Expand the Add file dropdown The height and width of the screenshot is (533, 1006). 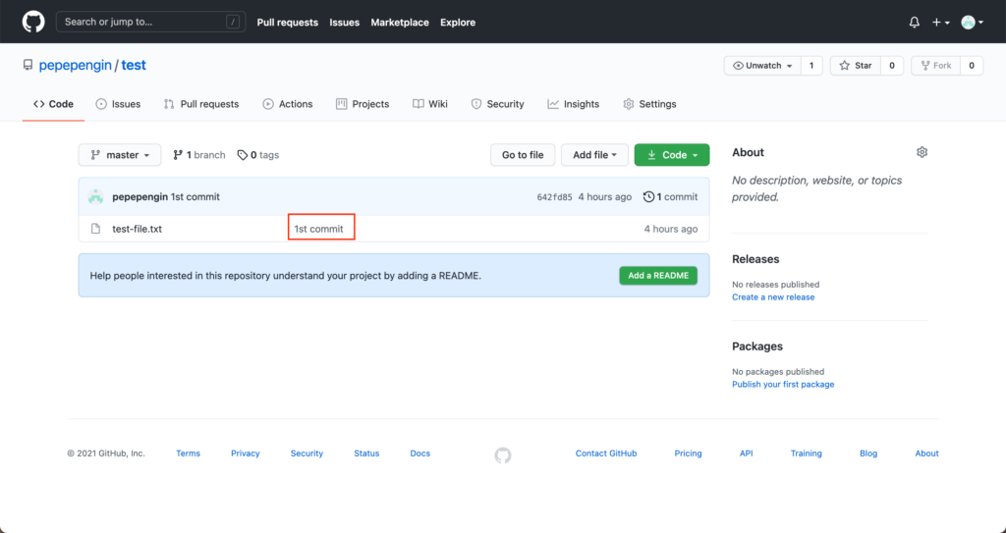[x=594, y=154]
